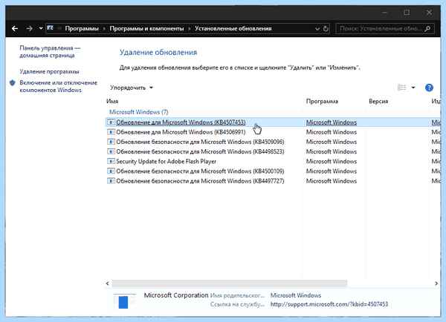Screen dimensions: 446x322
Task: Click the icon of update KB4497727
Action: pos(111,181)
